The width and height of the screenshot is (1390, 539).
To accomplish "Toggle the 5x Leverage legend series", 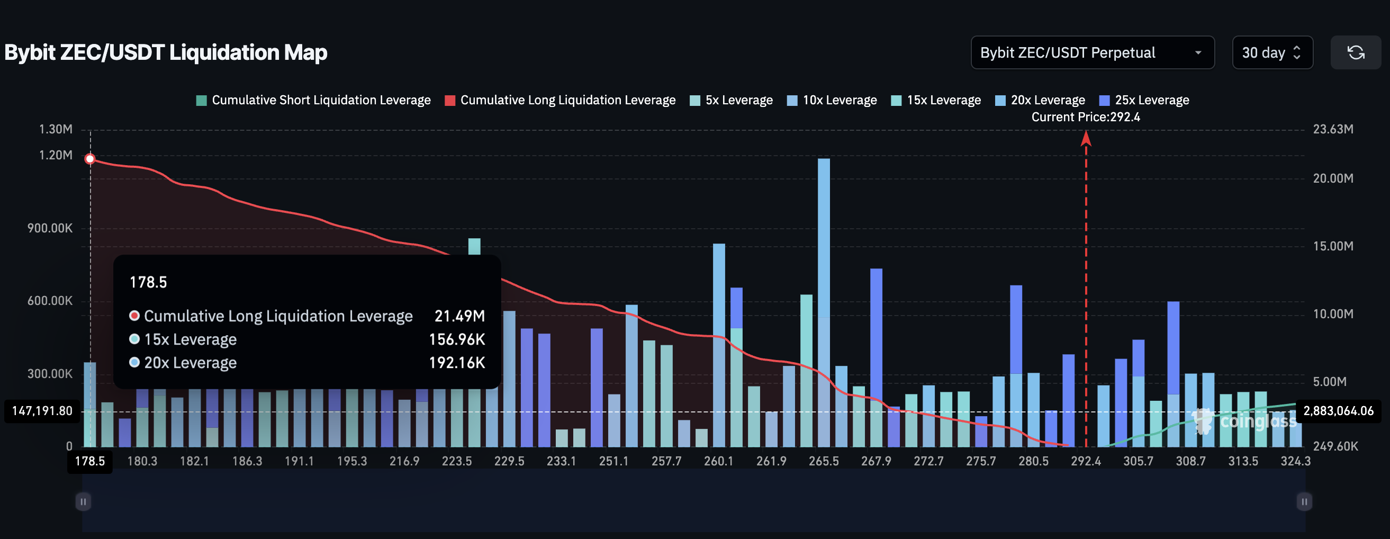I will 731,101.
